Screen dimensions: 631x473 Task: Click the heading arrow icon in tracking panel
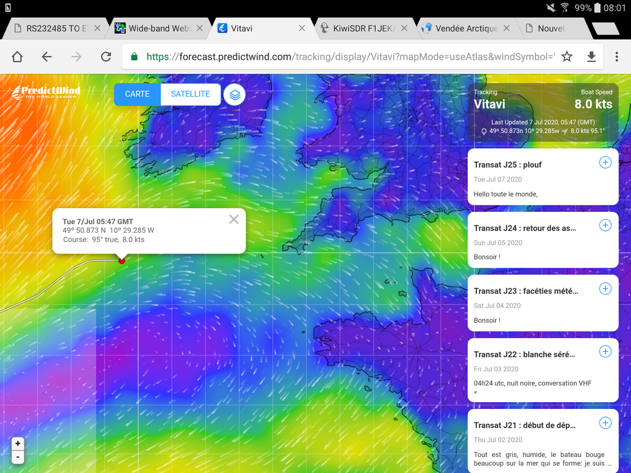coord(565,131)
